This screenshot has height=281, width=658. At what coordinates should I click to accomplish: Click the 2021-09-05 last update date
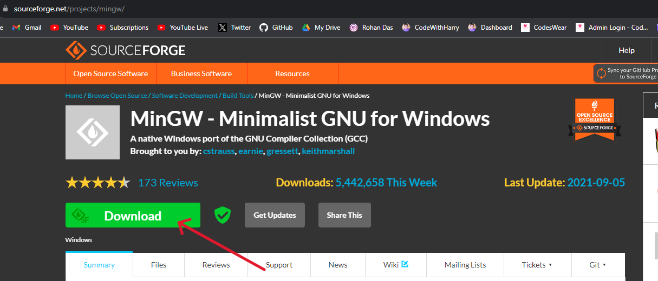click(x=596, y=183)
